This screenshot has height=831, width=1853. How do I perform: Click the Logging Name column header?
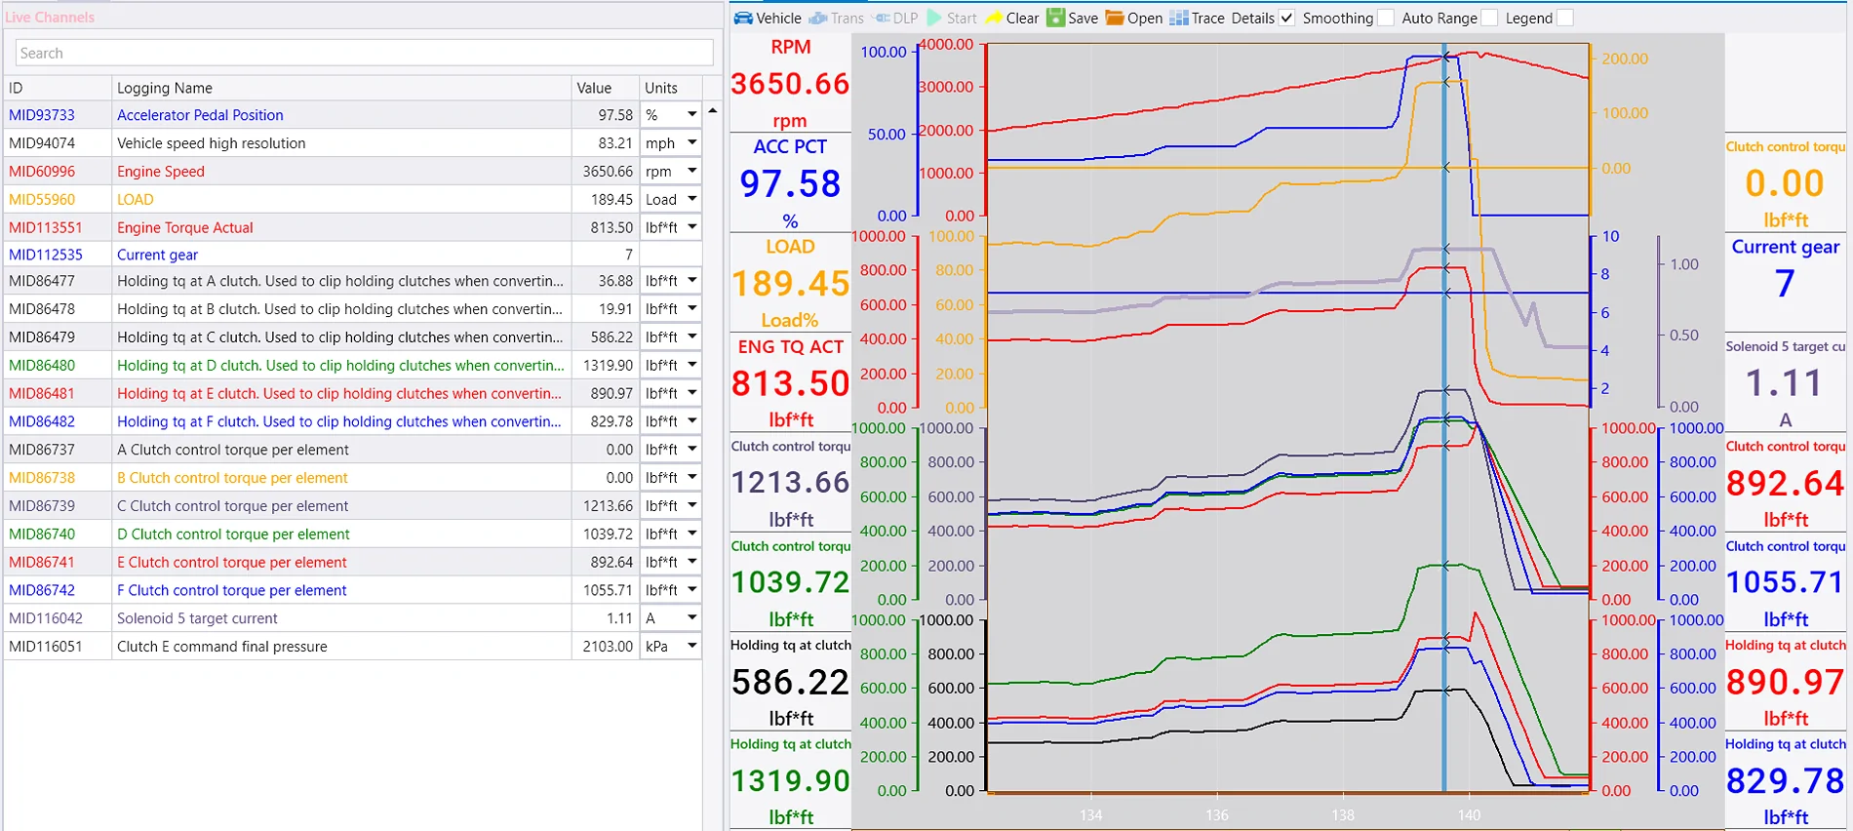click(x=340, y=88)
